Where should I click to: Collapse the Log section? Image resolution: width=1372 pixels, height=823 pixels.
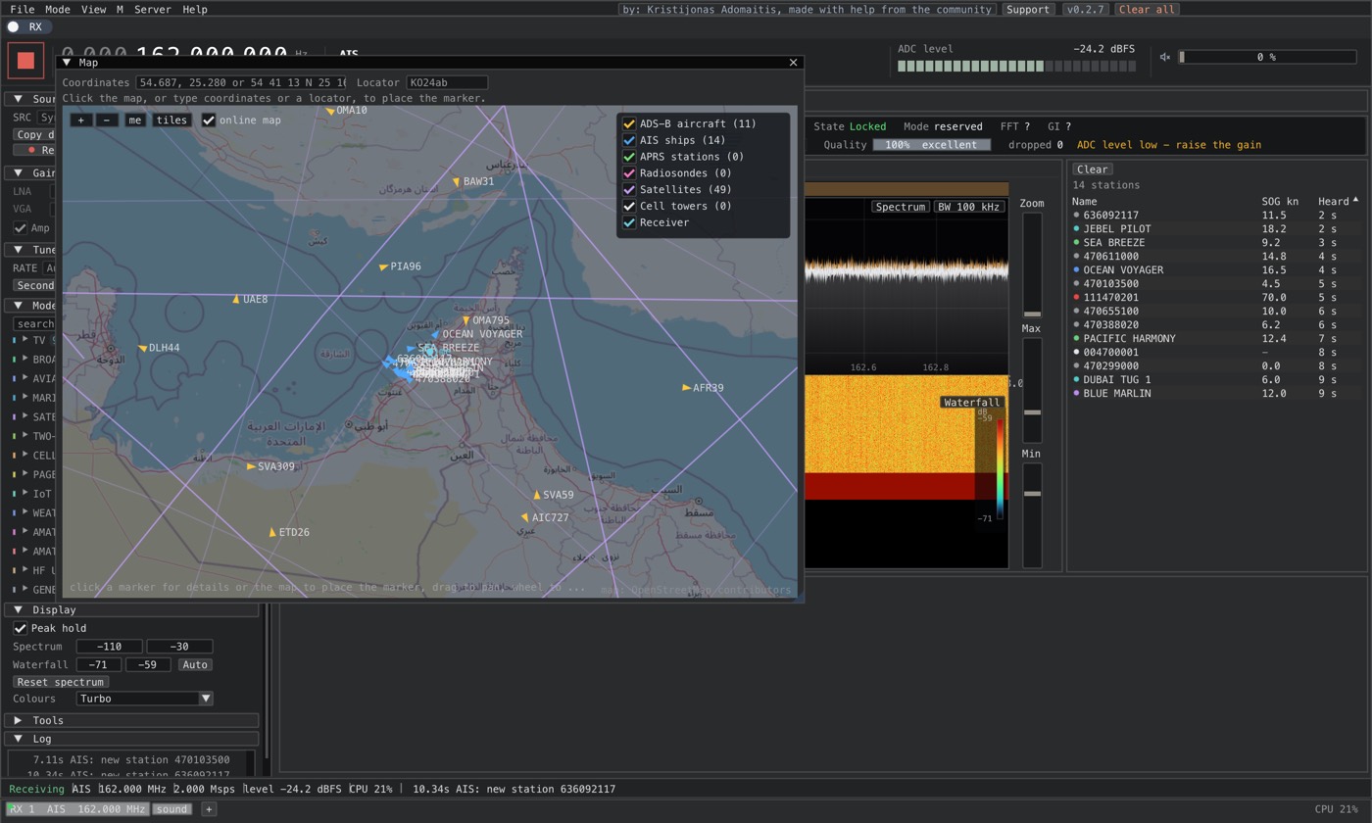pyautogui.click(x=18, y=739)
